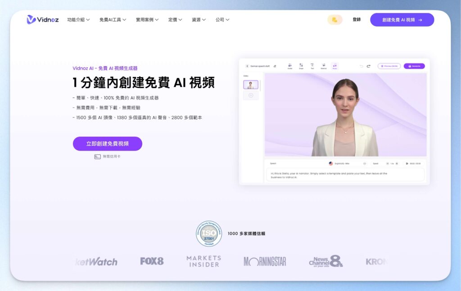
Task: Click the ISO 27001 certification badge
Action: coord(209,234)
